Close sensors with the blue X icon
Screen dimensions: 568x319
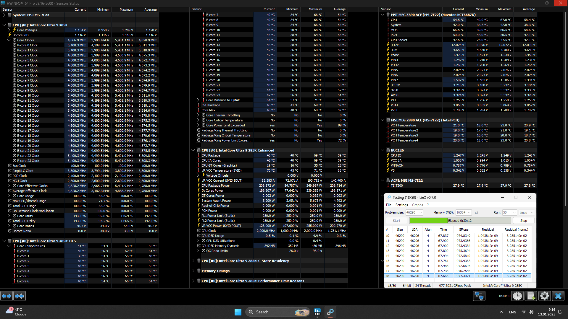tap(558, 296)
